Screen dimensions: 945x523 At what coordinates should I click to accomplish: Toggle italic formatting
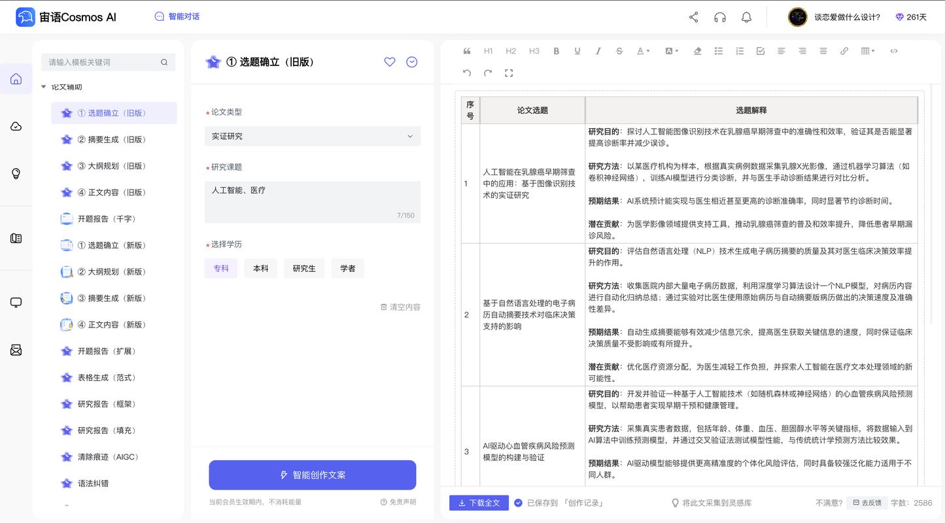[598, 51]
